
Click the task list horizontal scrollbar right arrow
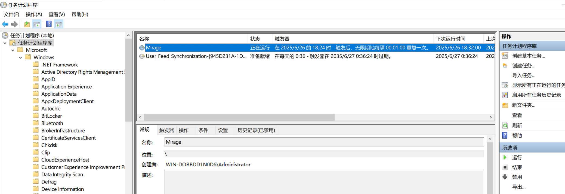(491, 117)
